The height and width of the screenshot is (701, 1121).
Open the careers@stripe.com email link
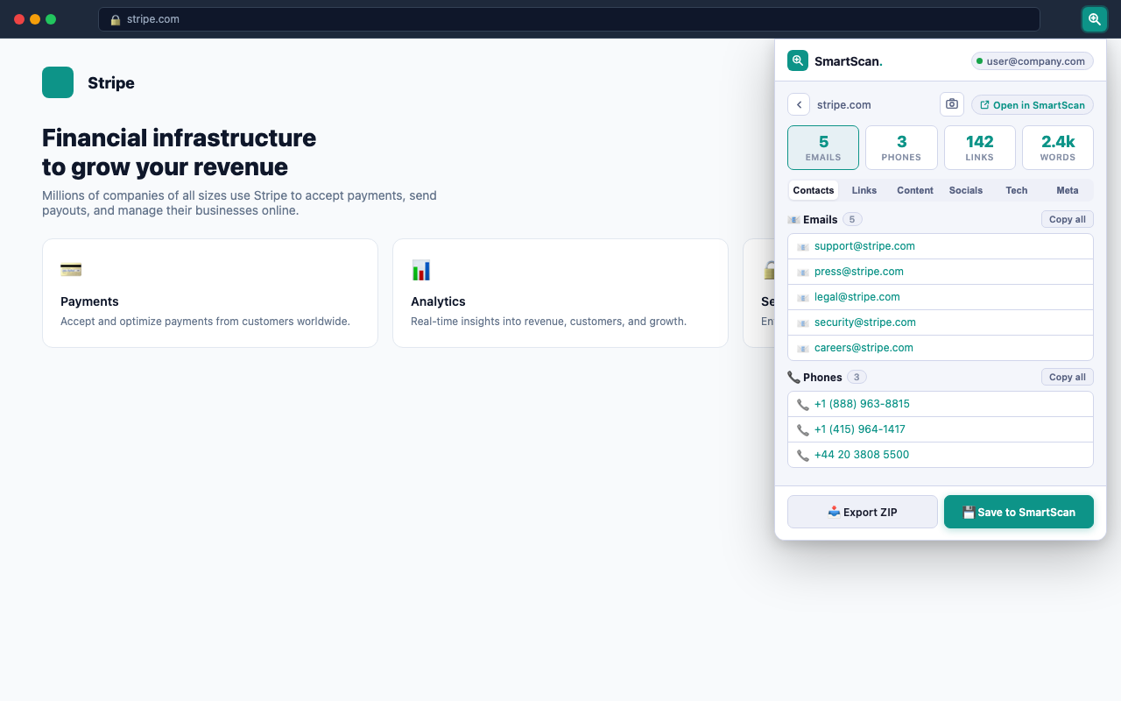864,348
